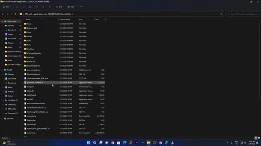Go back with the Back arrow
Viewport: 261px width, 146px height.
click(x=3, y=14)
